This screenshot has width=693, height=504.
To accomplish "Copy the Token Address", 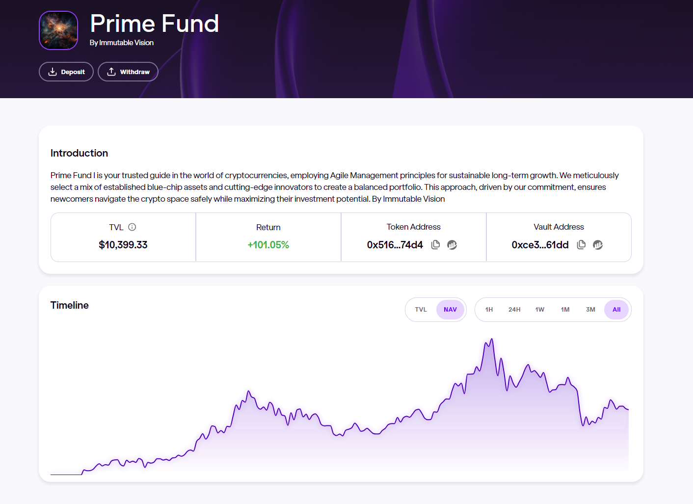I will point(435,244).
